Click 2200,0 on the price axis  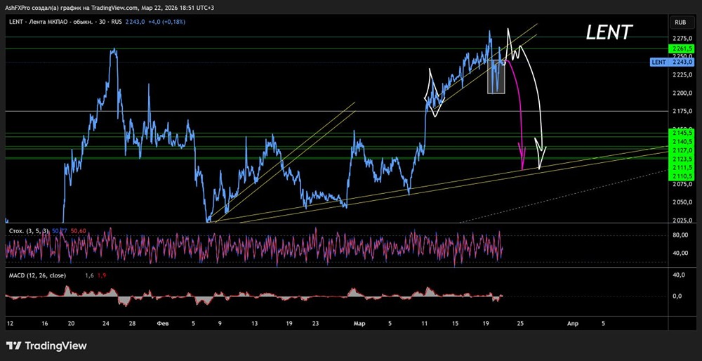[x=682, y=93]
